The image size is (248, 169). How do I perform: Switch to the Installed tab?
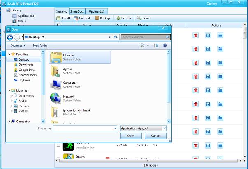(62, 11)
